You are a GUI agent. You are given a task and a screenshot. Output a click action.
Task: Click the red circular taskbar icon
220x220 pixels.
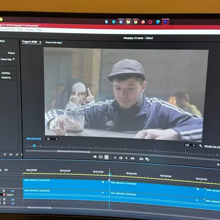(x=150, y=22)
